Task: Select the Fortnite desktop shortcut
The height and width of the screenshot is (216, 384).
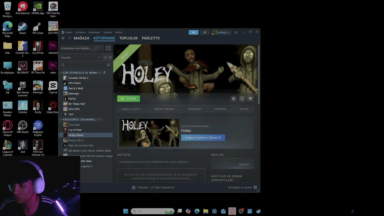Action: click(23, 107)
